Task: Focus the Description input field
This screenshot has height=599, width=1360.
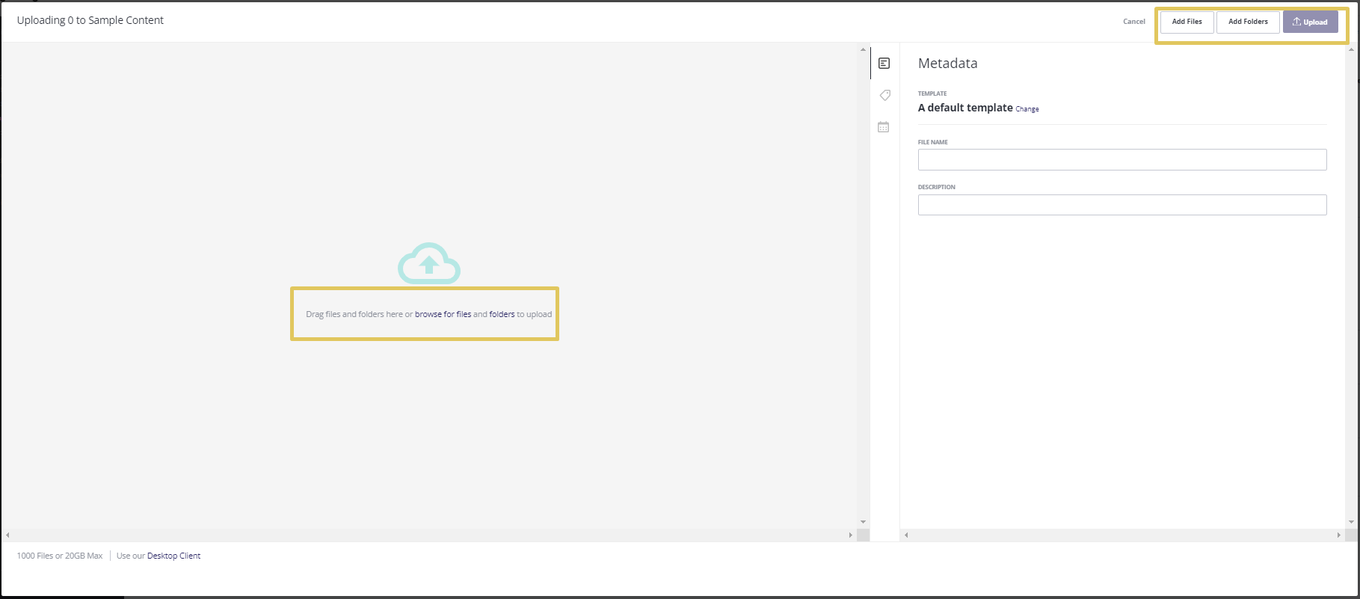Action: coord(1121,205)
